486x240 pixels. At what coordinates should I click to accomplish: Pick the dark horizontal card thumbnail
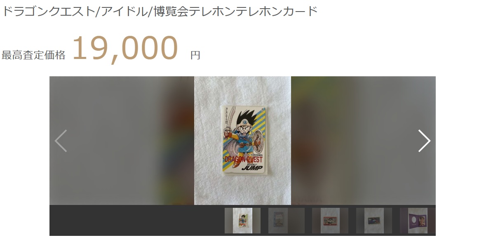374,221
